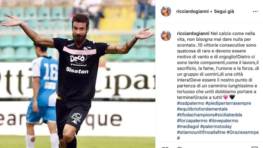This screenshot has height=148, width=263.
Task: Open the #piediperterrasempre hashtag
Action: [x=228, y=103]
